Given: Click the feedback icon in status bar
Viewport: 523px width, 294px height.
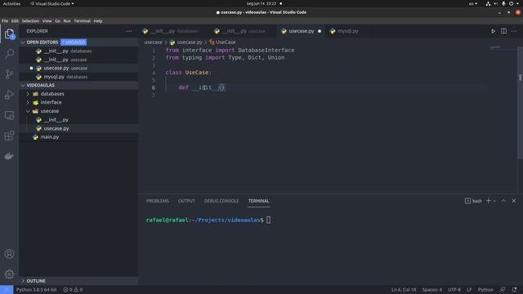Looking at the screenshot, I should 503,290.
